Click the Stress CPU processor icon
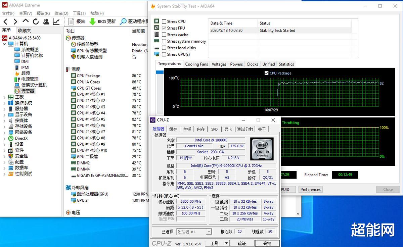 [x=157, y=21]
